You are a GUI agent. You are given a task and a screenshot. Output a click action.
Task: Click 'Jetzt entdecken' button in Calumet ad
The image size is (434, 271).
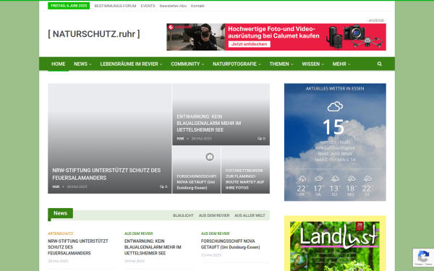pos(249,44)
